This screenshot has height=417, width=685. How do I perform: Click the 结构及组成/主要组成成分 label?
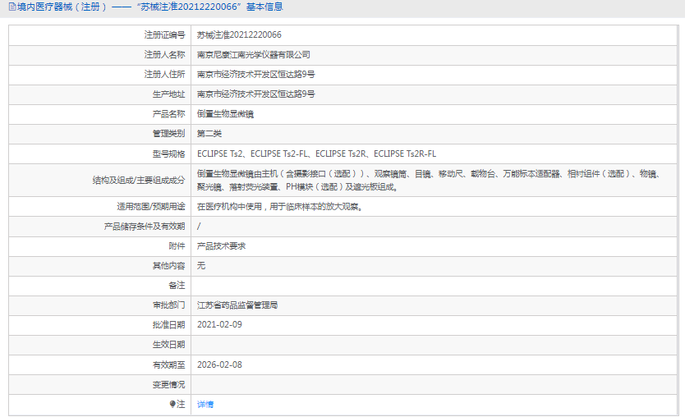point(139,181)
